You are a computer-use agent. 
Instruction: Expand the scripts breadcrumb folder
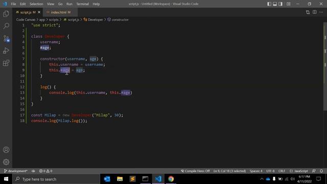[54, 19]
